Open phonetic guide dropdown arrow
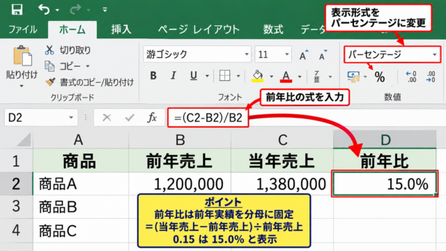The height and width of the screenshot is (251, 446). (330, 77)
